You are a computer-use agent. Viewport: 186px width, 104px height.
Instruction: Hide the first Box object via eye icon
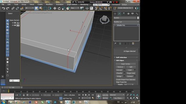pos(13,23)
